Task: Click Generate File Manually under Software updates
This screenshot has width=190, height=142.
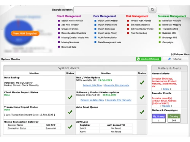Action: pos(119,100)
